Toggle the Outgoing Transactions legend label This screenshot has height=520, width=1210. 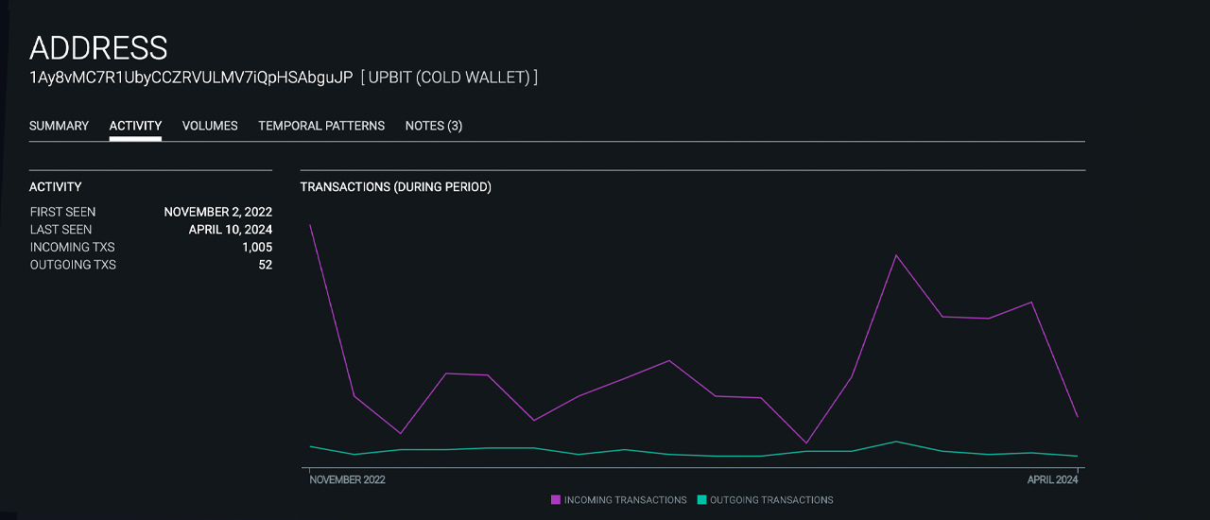771,500
